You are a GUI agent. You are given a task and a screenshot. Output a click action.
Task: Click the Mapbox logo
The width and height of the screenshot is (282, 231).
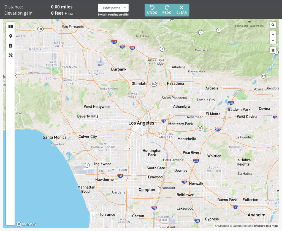pos(26,224)
